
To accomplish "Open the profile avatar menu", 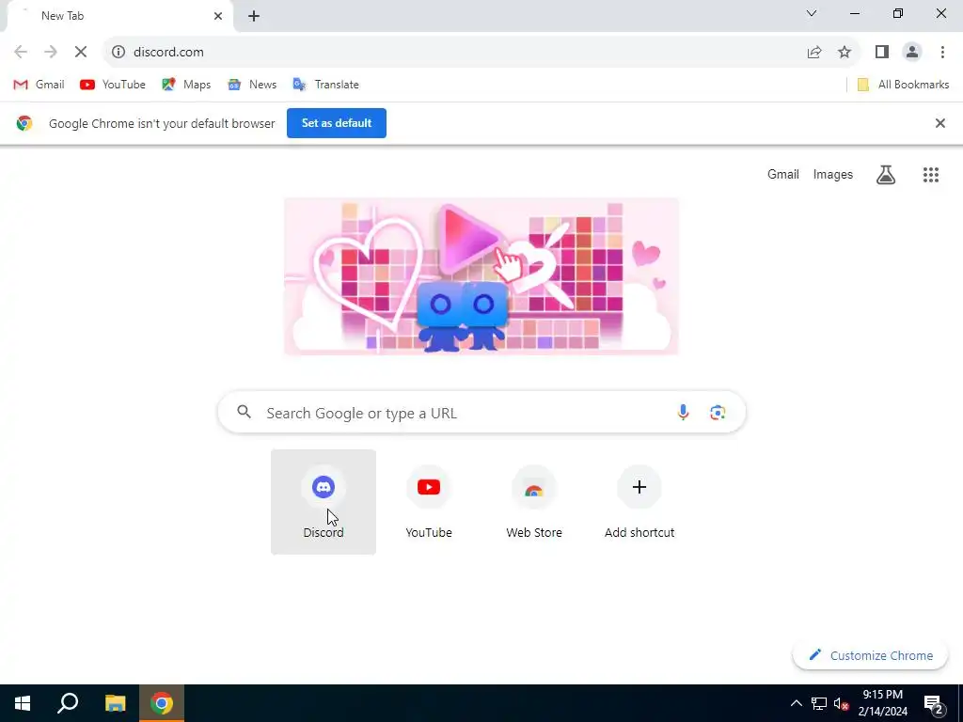I will coord(912,53).
